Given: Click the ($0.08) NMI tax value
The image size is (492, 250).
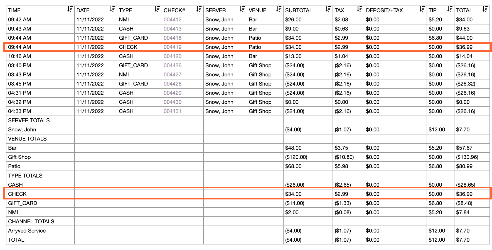Looking at the screenshot, I should [343, 212].
